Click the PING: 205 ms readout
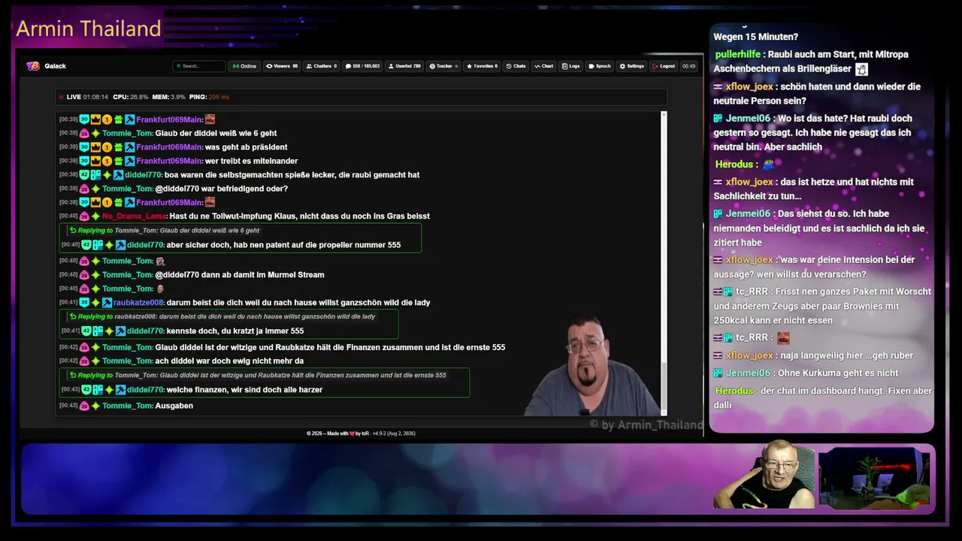 click(x=210, y=97)
